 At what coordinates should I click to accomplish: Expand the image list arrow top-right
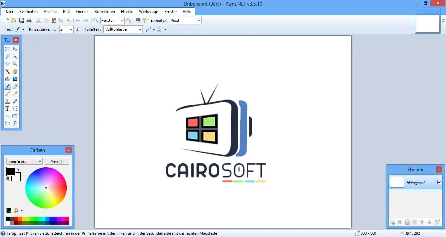443,21
